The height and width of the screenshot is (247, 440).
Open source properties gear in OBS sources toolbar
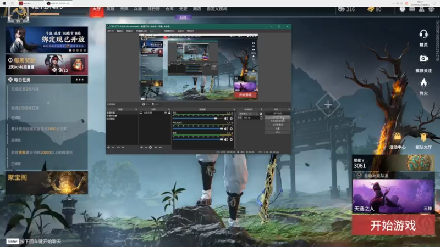(150, 147)
